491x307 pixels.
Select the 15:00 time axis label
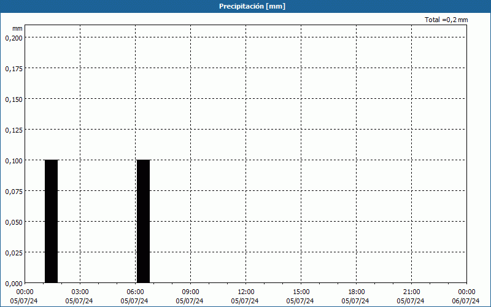pos(301,292)
